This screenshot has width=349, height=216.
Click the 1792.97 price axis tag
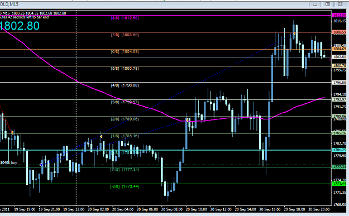(x=339, y=99)
